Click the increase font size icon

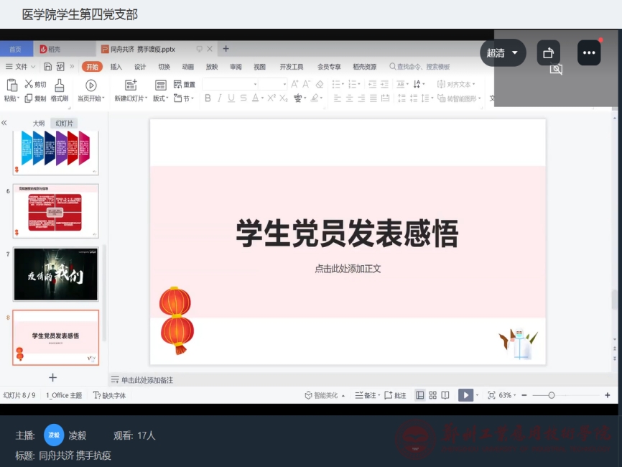294,84
